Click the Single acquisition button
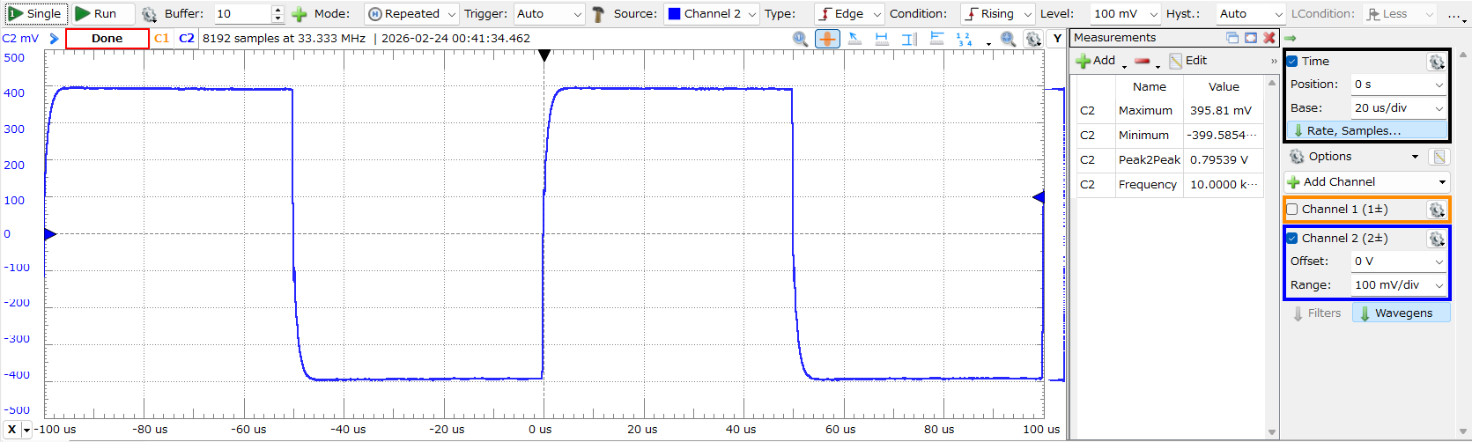 34,13
